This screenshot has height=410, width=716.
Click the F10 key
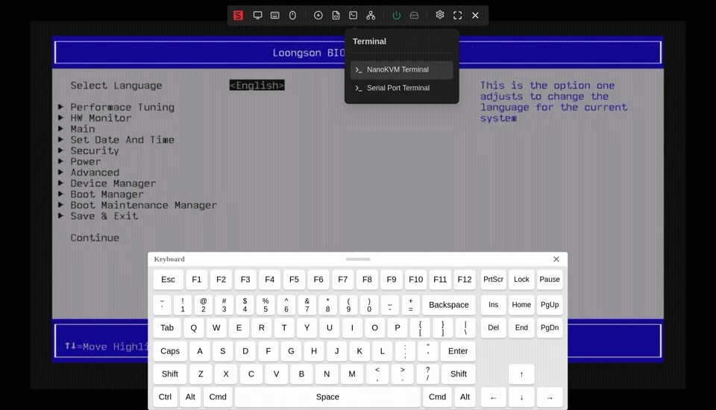[416, 280]
